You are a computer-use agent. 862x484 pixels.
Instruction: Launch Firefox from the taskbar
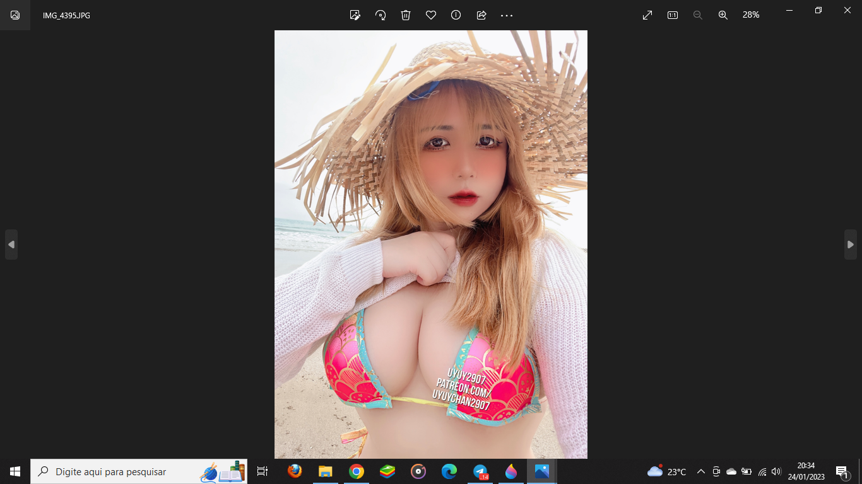click(295, 471)
